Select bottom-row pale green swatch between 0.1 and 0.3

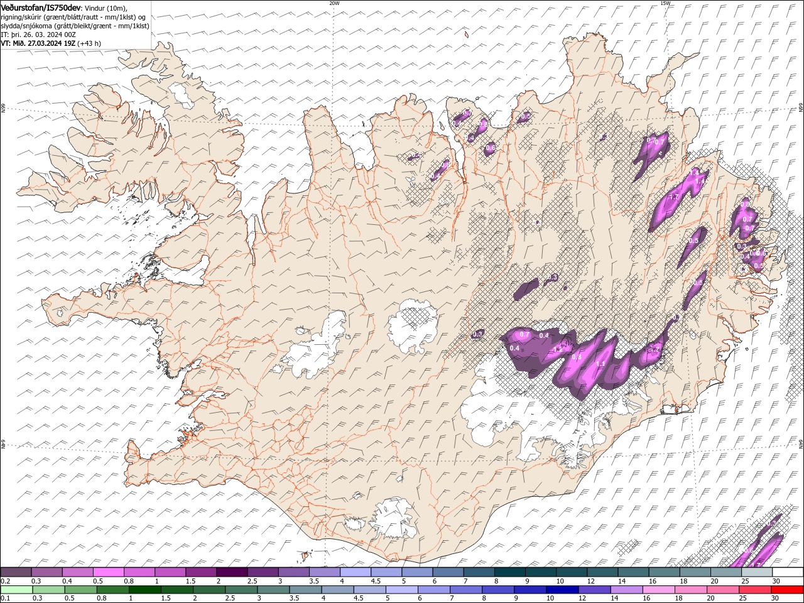tap(16, 589)
